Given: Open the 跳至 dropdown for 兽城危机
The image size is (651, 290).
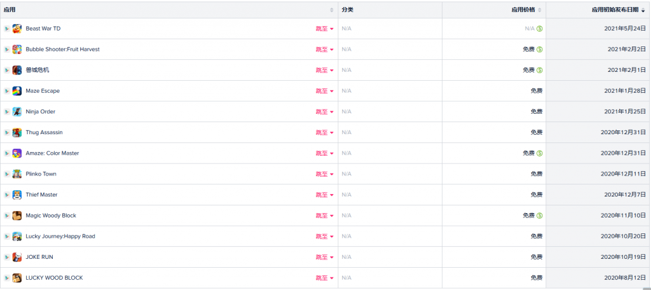Looking at the screenshot, I should 324,70.
